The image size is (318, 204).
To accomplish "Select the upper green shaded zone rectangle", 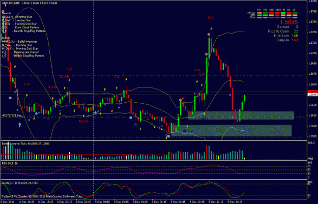I will click(x=241, y=115).
